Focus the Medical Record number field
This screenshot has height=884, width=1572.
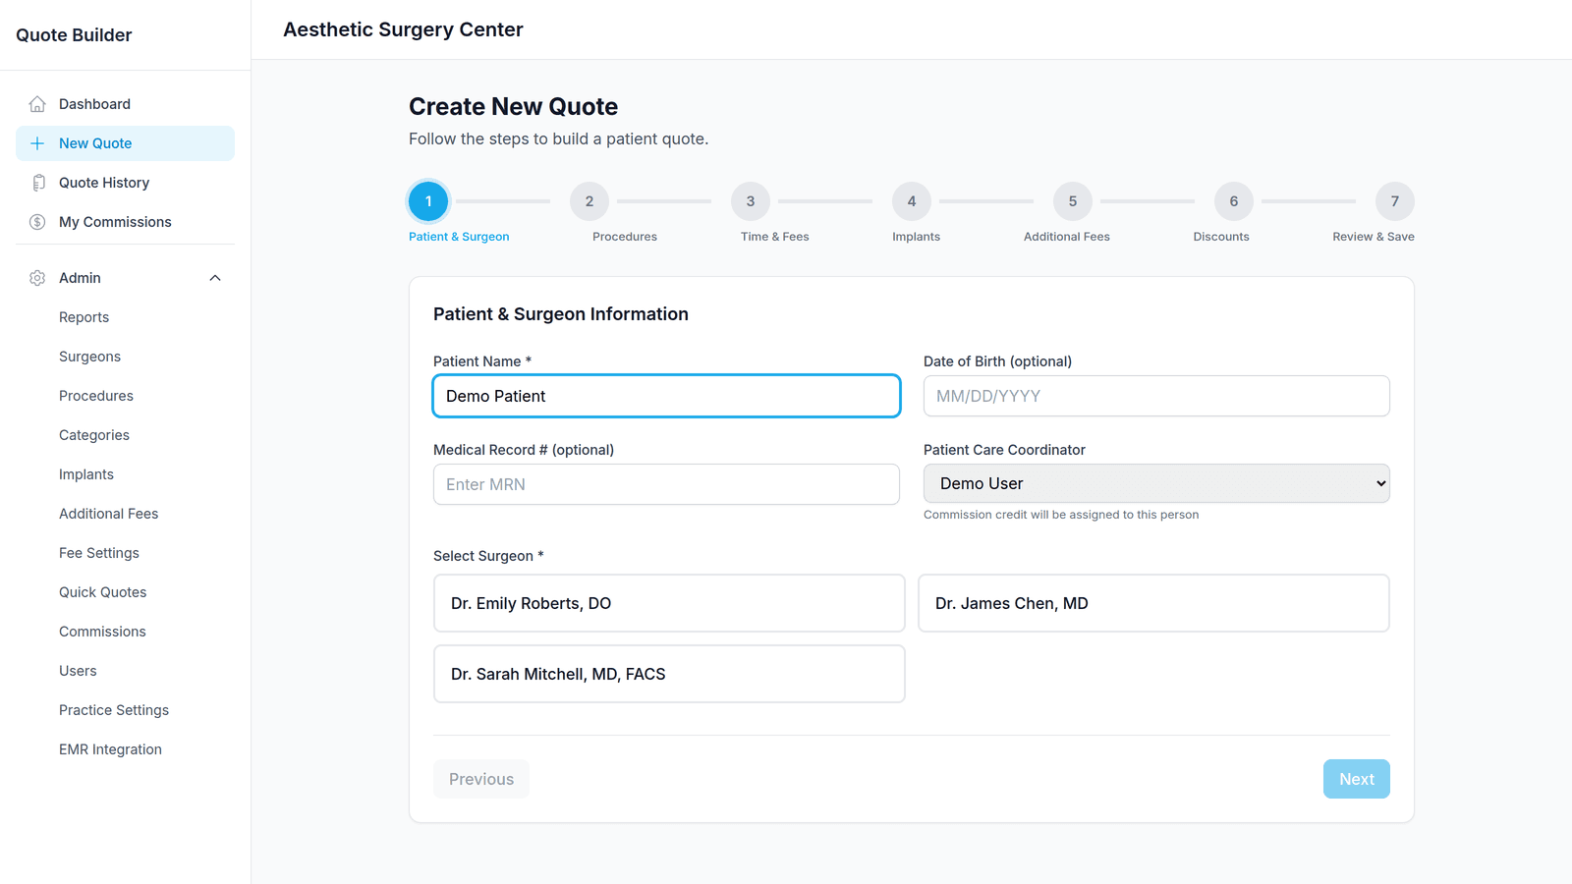tap(666, 484)
